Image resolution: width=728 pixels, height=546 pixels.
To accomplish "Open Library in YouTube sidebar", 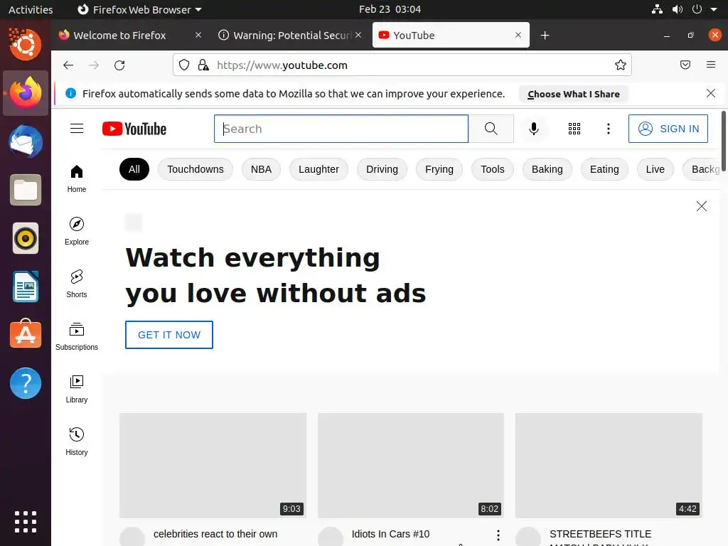I will (77, 389).
